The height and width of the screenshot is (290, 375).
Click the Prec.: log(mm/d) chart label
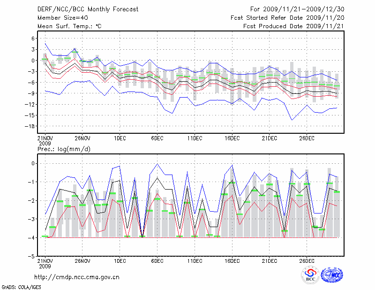click(x=64, y=149)
